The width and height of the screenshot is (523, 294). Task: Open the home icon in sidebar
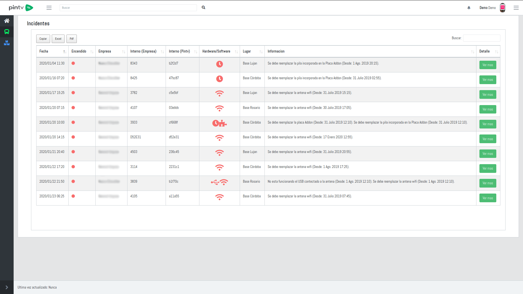coord(7,21)
